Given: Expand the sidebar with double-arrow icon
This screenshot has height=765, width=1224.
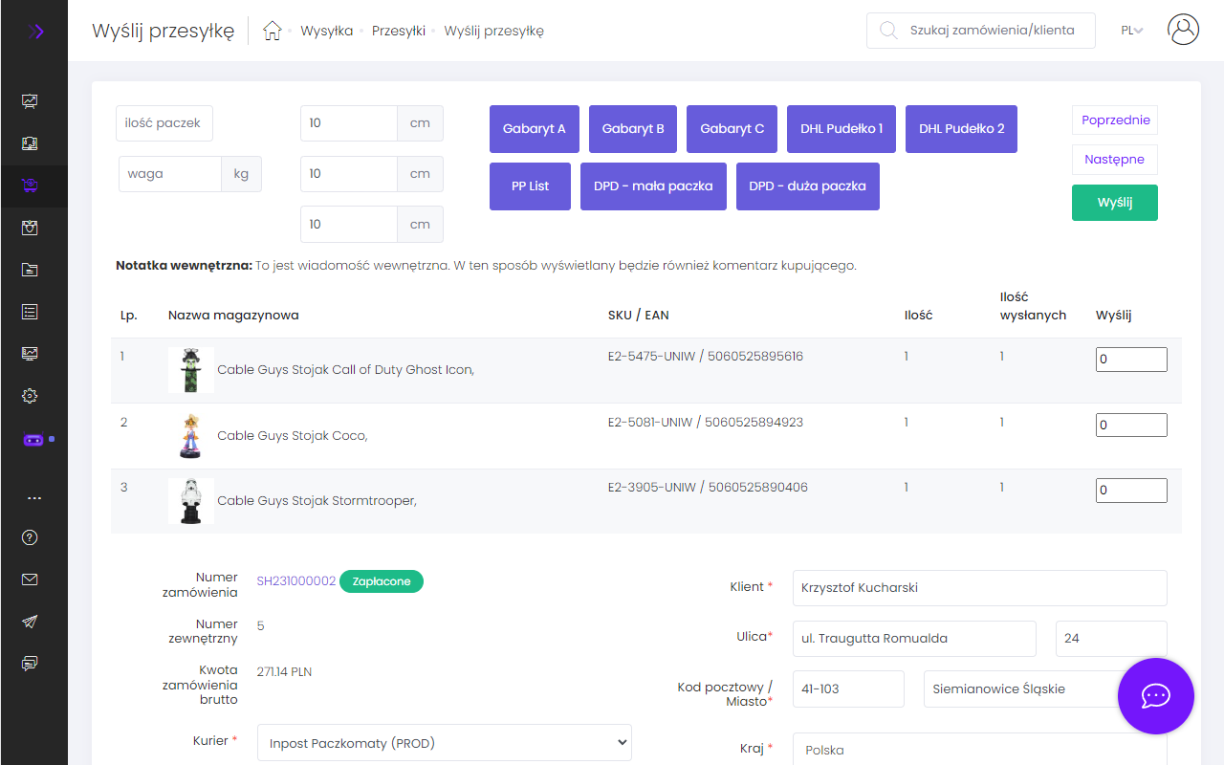Looking at the screenshot, I should (x=34, y=32).
